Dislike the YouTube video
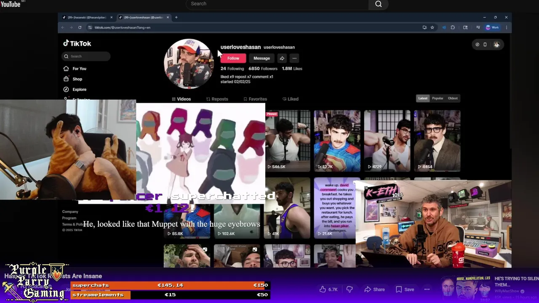 (x=349, y=290)
